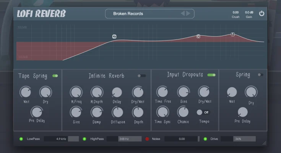Screen dimensions: 281x153
Task: Disable the Tape Spring toggle
Action: tap(55, 76)
